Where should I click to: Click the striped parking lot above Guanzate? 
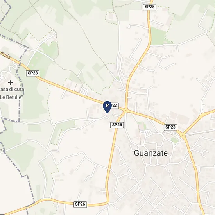(147, 133)
